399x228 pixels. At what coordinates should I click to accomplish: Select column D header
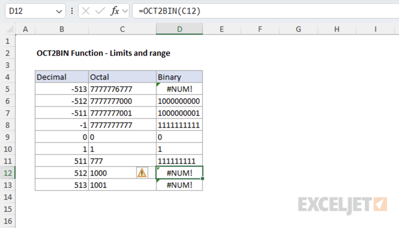(179, 29)
